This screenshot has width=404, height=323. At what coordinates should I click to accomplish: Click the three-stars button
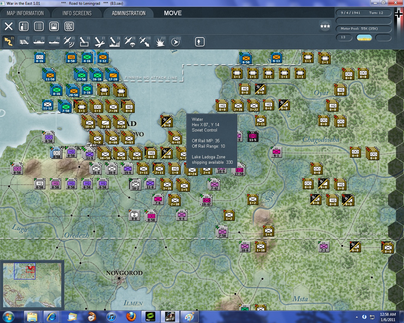tap(325, 26)
